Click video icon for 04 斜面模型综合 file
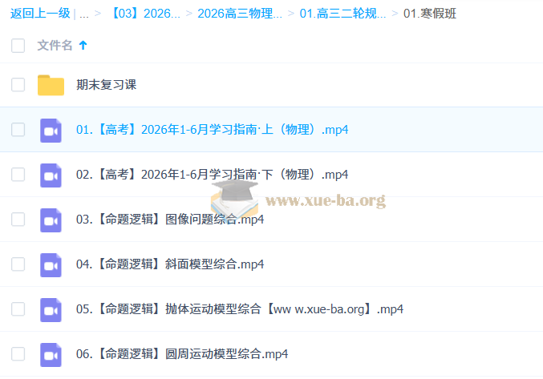Screen dimensions: 543x379 [x=51, y=264]
